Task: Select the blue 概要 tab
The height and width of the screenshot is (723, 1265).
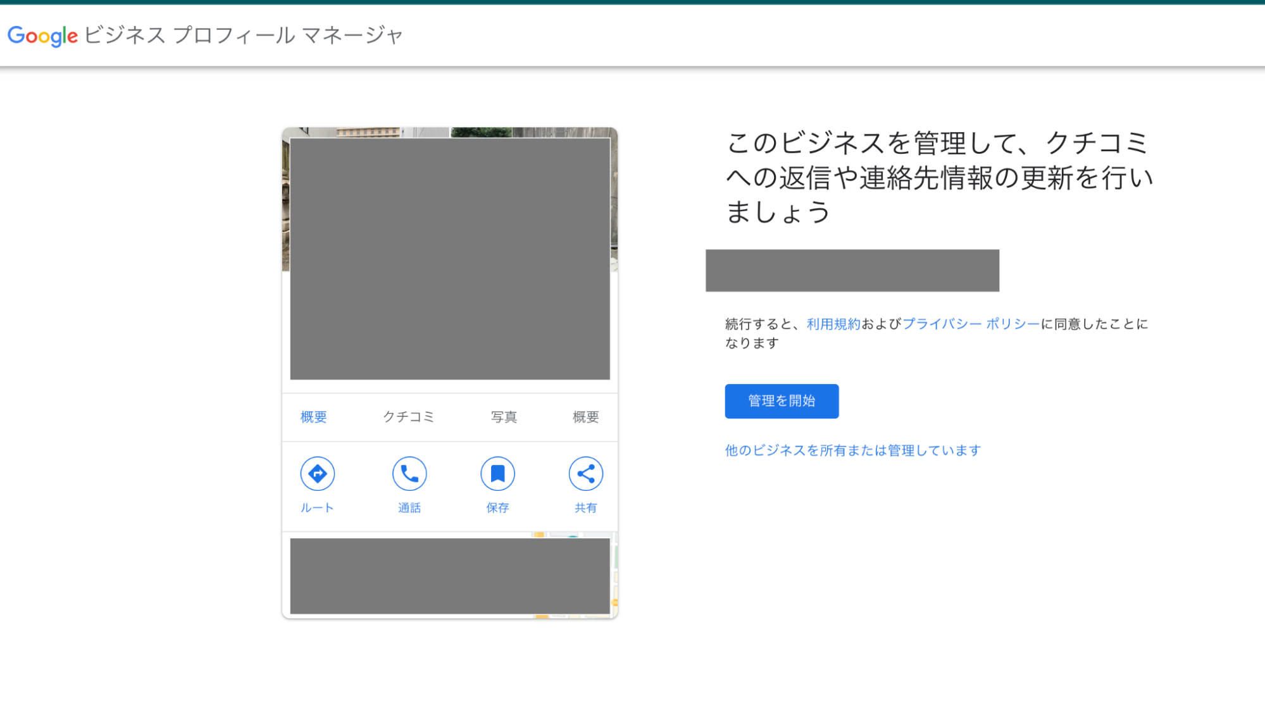Action: point(314,417)
